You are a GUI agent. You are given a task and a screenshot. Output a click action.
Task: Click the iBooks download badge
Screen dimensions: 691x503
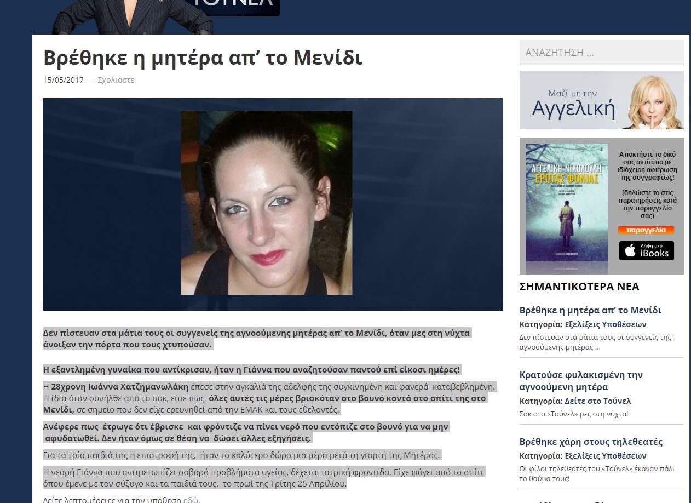646,251
